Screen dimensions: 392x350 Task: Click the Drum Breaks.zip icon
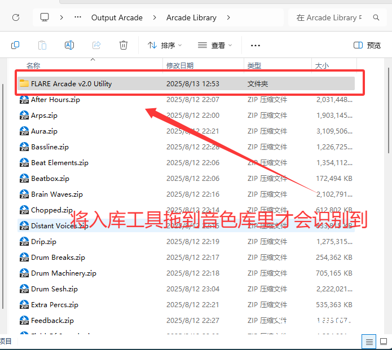24,257
